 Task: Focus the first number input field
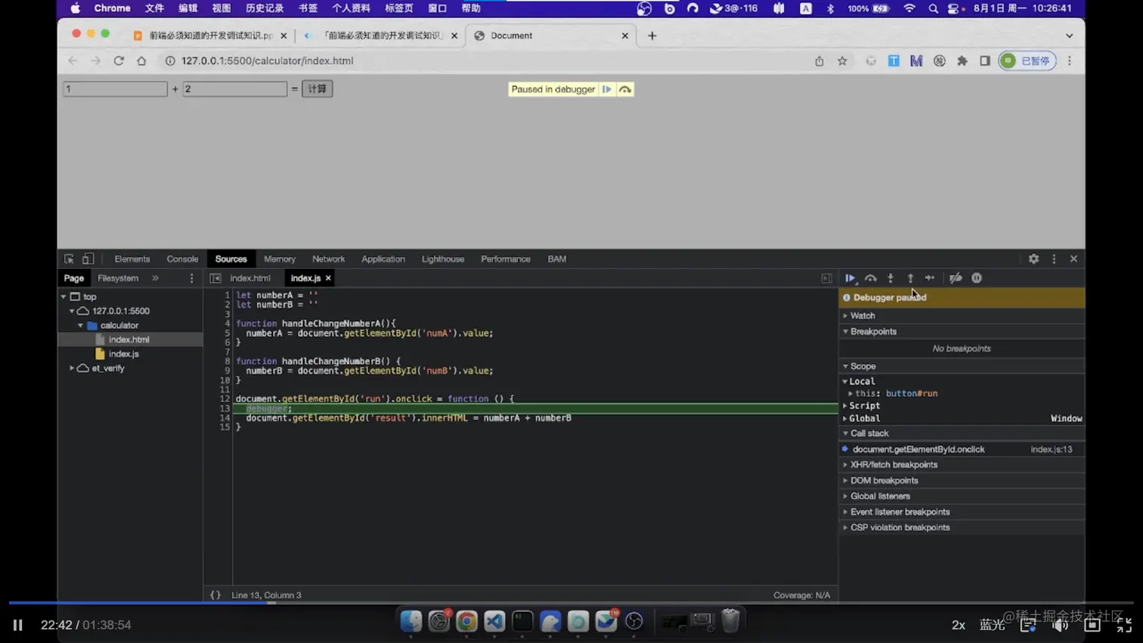click(115, 88)
